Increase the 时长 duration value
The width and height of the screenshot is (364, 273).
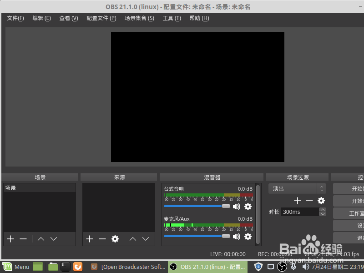(x=323, y=209)
